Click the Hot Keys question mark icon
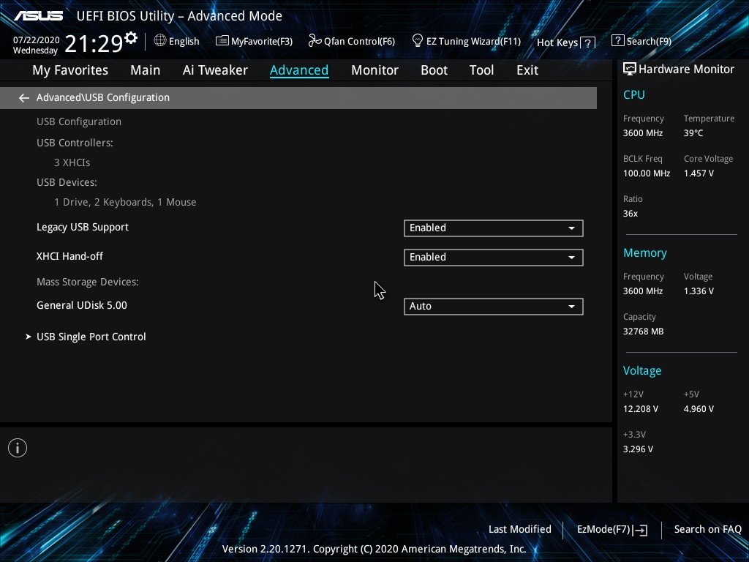The image size is (749, 562). (x=587, y=43)
